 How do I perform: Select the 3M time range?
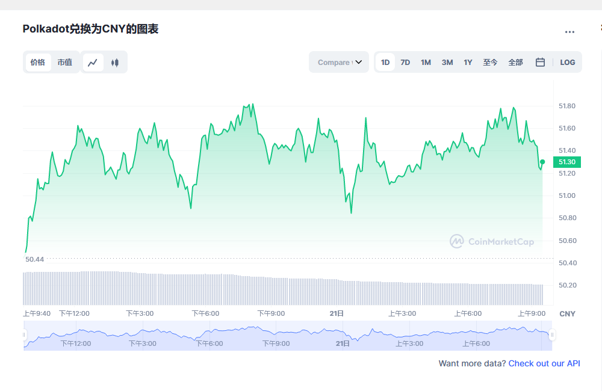point(447,62)
